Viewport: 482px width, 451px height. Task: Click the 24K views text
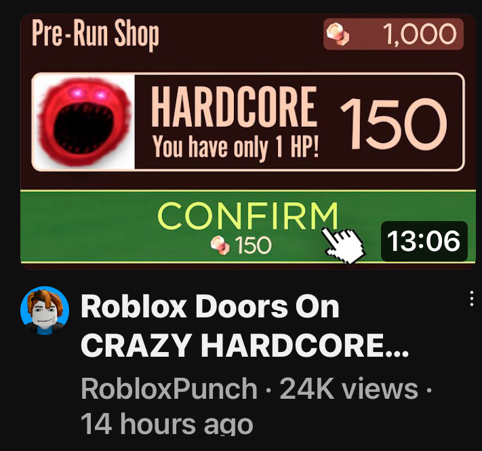coord(348,389)
